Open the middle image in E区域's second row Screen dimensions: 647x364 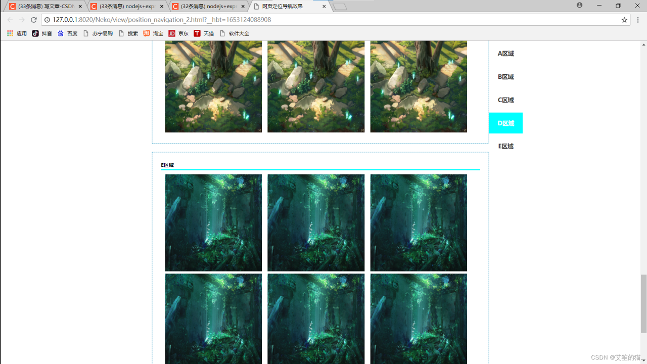(x=316, y=319)
